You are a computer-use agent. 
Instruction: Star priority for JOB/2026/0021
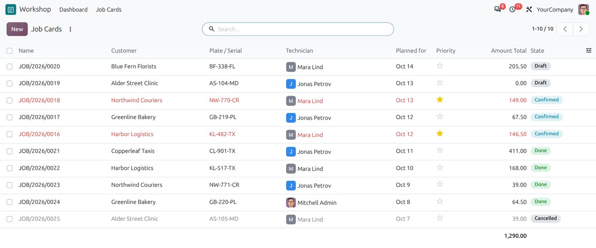point(440,151)
